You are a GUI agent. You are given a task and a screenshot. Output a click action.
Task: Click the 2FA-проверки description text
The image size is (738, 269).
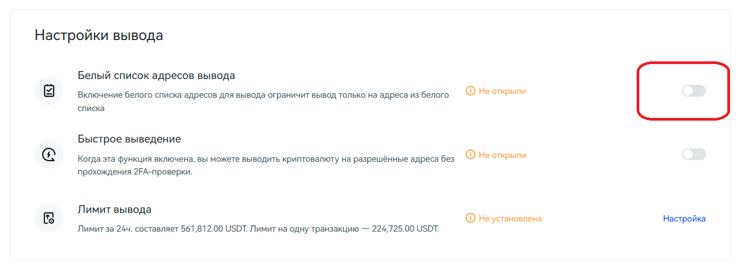pyautogui.click(x=266, y=165)
